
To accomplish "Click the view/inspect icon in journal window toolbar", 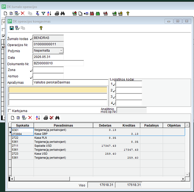I will 17,13.
